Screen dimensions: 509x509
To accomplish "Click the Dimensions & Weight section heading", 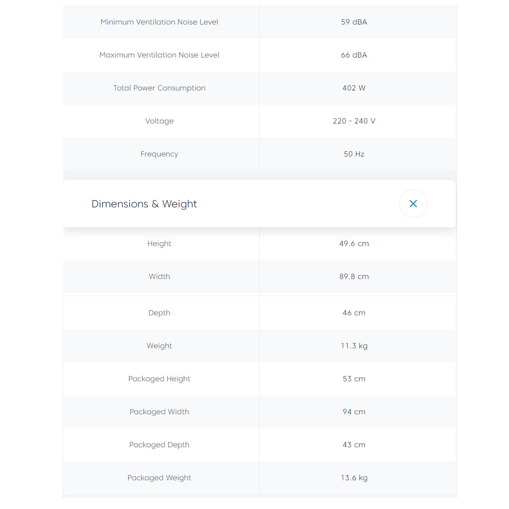I will coord(144,204).
